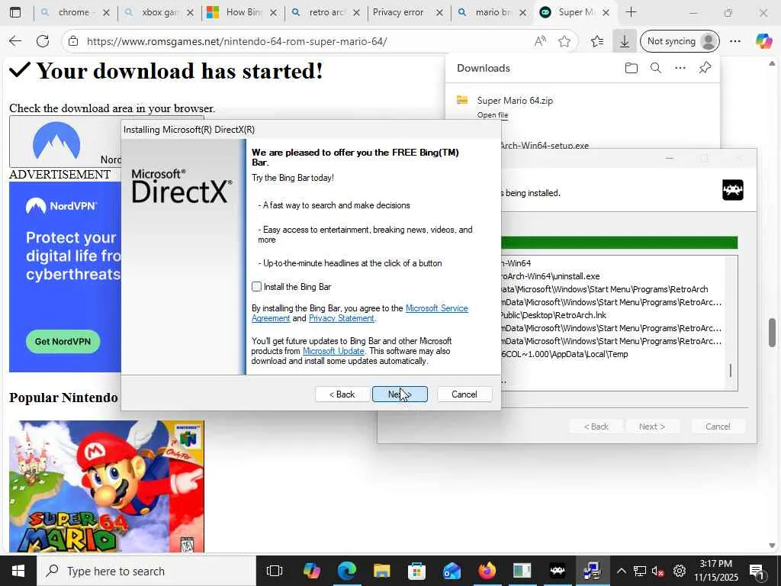This screenshot has width=781, height=586.
Task: Click the RetroArch logo in installer window
Action: coord(733,190)
